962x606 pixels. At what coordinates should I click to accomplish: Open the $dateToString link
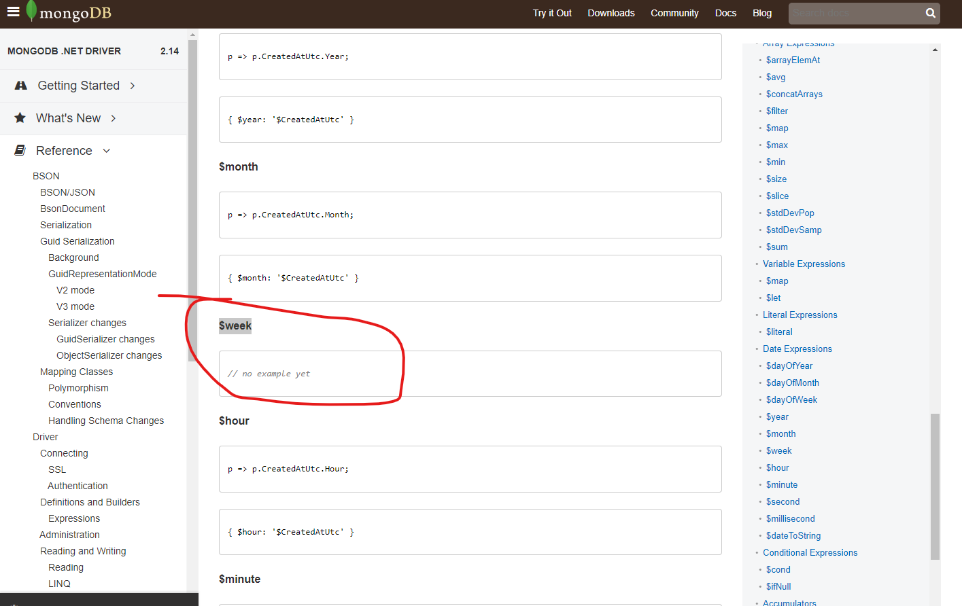(793, 535)
